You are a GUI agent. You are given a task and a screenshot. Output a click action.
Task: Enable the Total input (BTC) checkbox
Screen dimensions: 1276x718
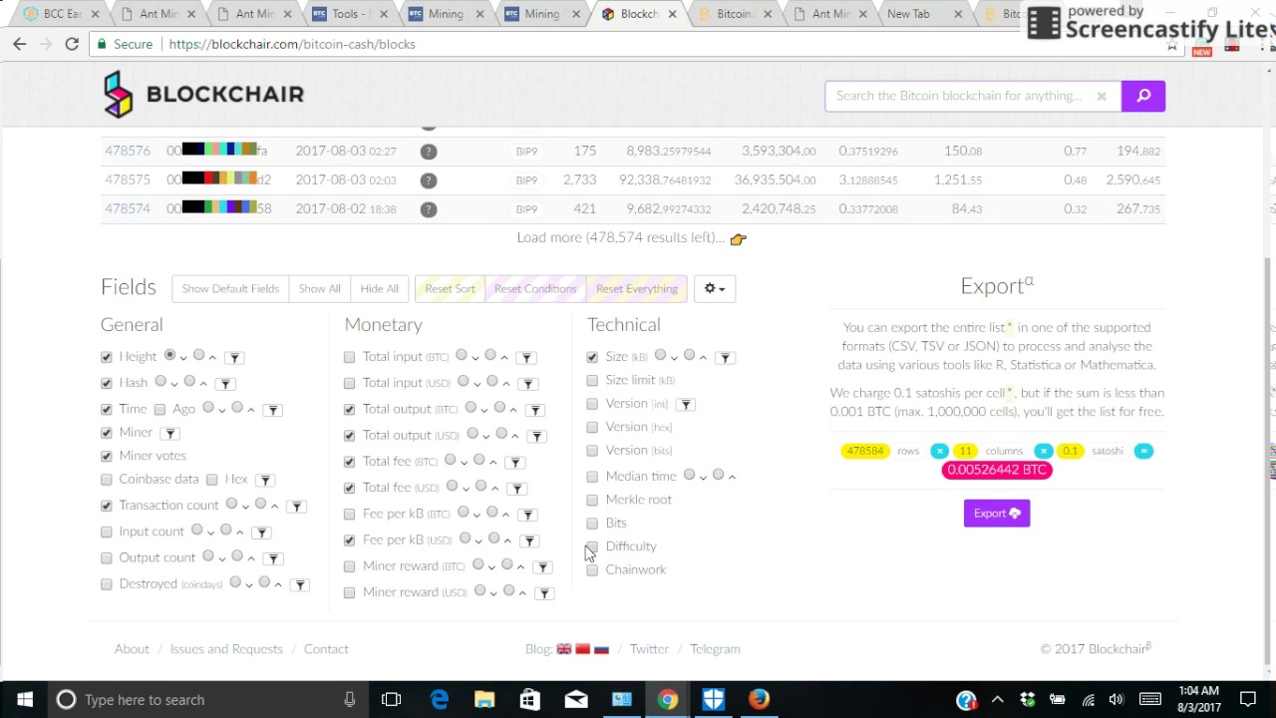[x=349, y=357]
